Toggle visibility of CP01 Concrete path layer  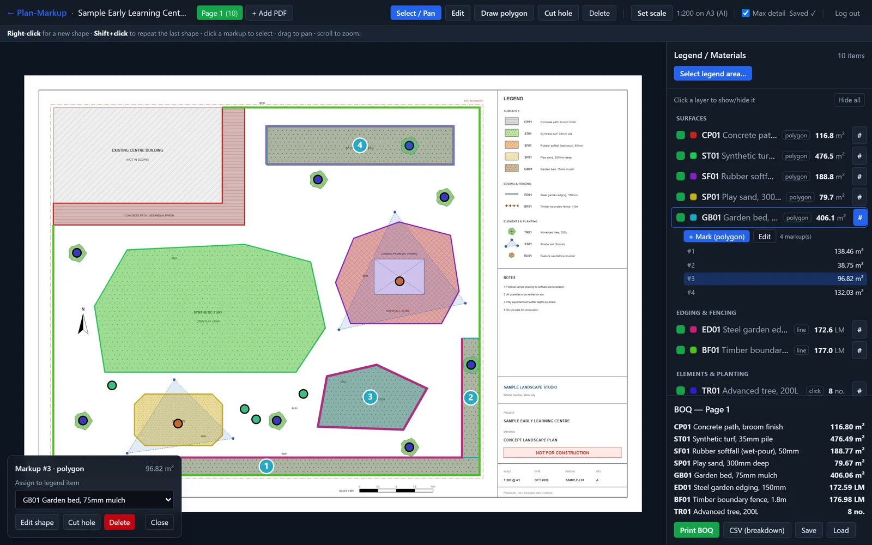pos(681,135)
